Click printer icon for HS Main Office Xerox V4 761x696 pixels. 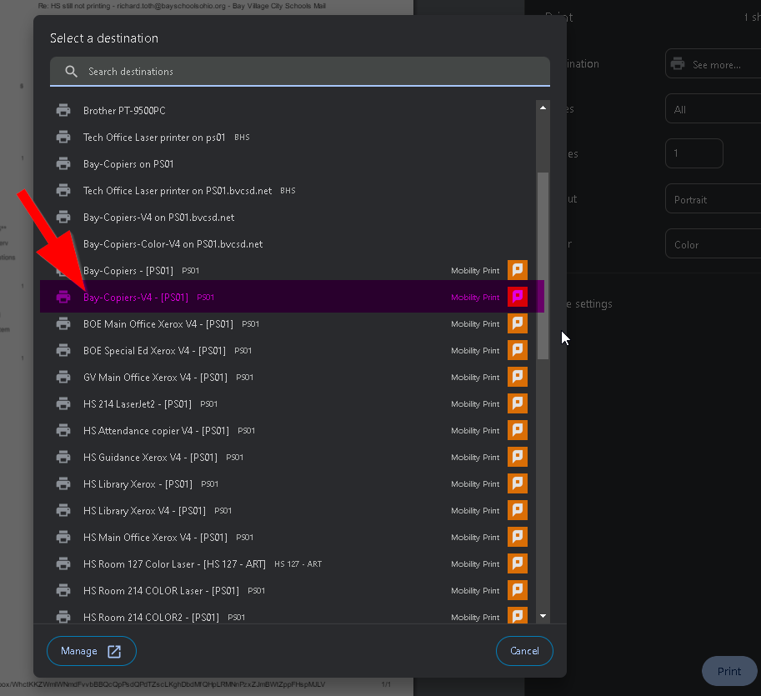coord(63,538)
